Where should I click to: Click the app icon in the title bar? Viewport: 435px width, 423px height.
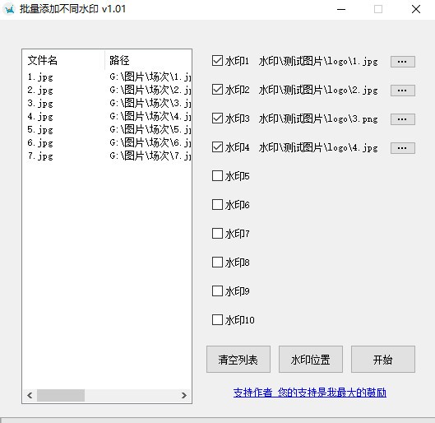click(x=10, y=9)
